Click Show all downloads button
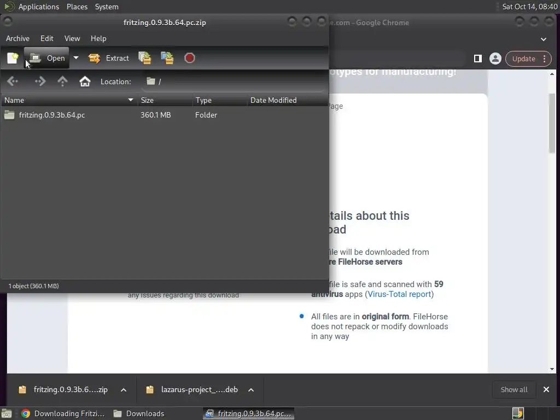Image resolution: width=560 pixels, height=420 pixels. coord(514,389)
